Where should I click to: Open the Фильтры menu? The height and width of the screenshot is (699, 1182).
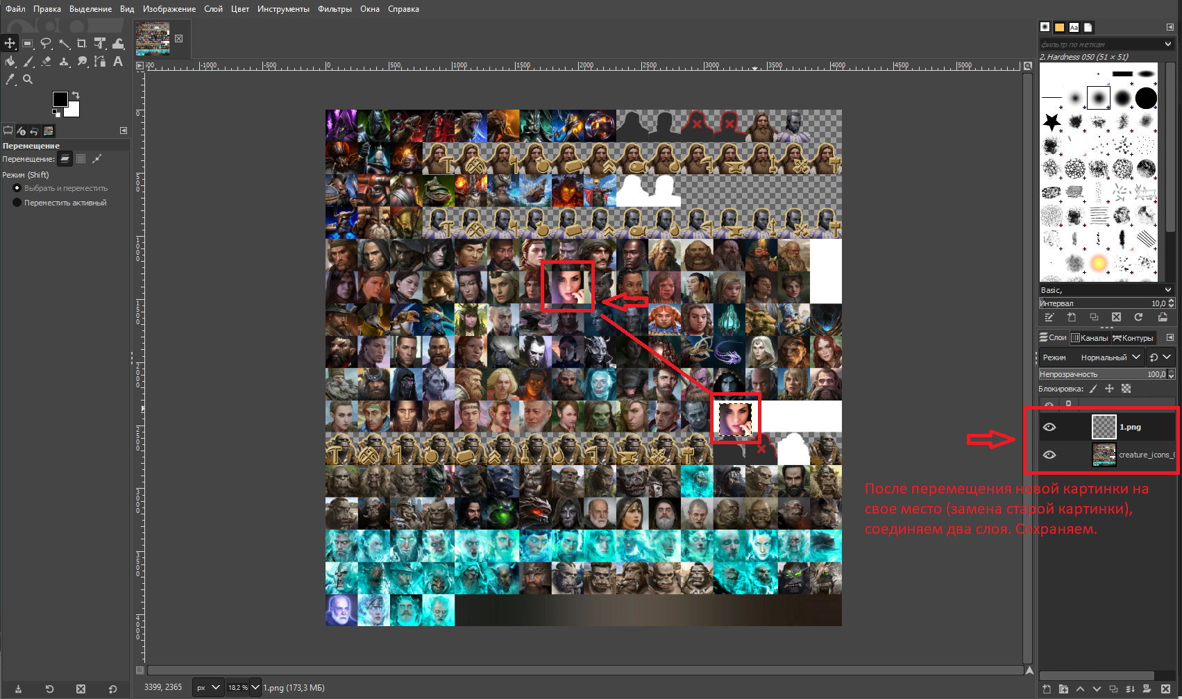[x=335, y=9]
